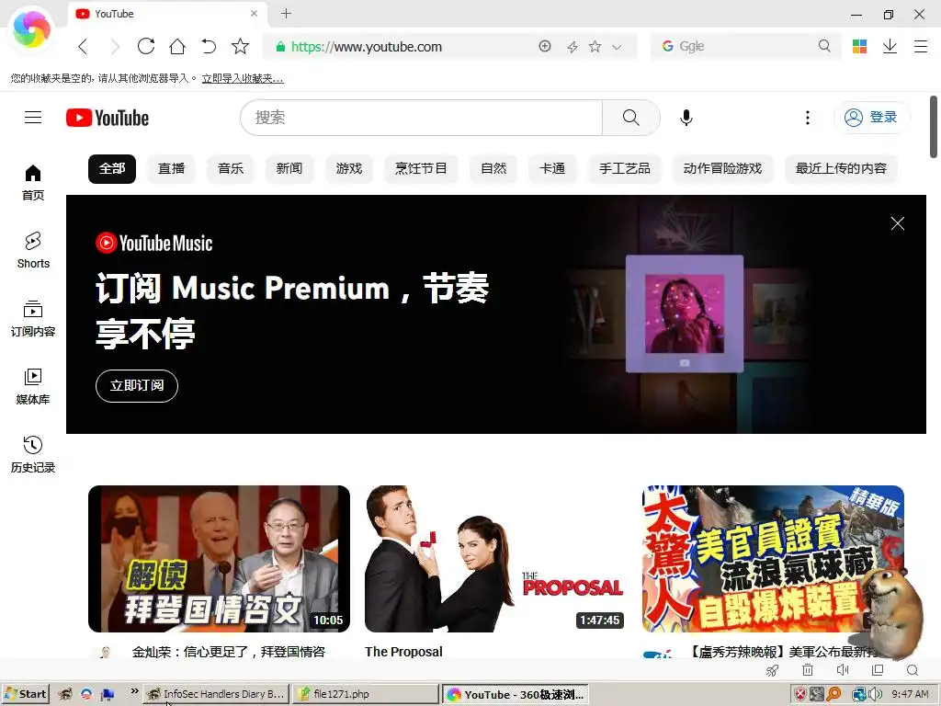Image resolution: width=941 pixels, height=706 pixels.
Task: Open the YouTube hamburger guide menu
Action: [x=33, y=117]
